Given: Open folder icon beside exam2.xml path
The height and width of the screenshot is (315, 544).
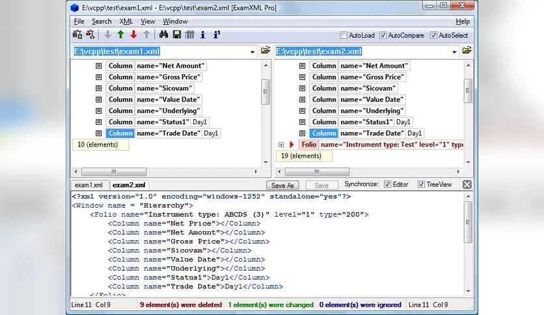Looking at the screenshot, I should pos(467,50).
